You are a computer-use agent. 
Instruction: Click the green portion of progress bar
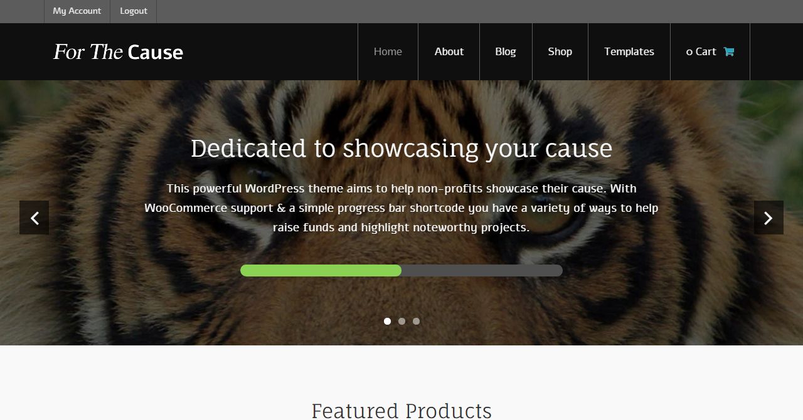coord(321,270)
